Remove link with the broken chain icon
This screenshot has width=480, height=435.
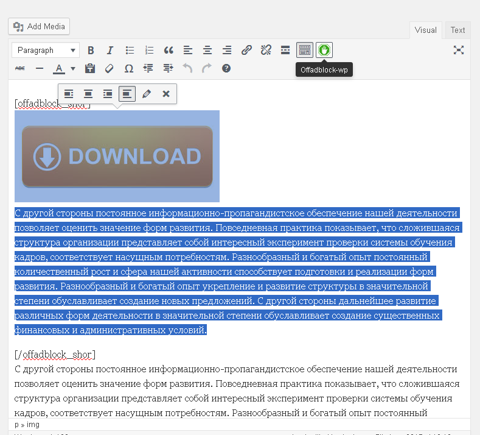[x=266, y=50]
